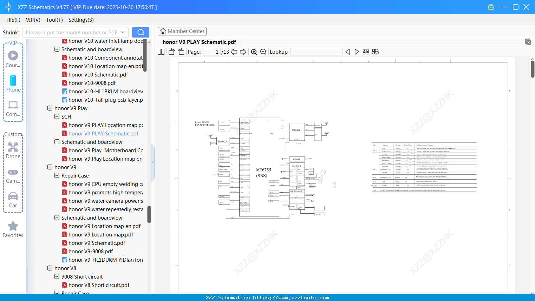Viewport: 535px width, 301px height.
Task: Open the Drone category
Action: (13, 150)
